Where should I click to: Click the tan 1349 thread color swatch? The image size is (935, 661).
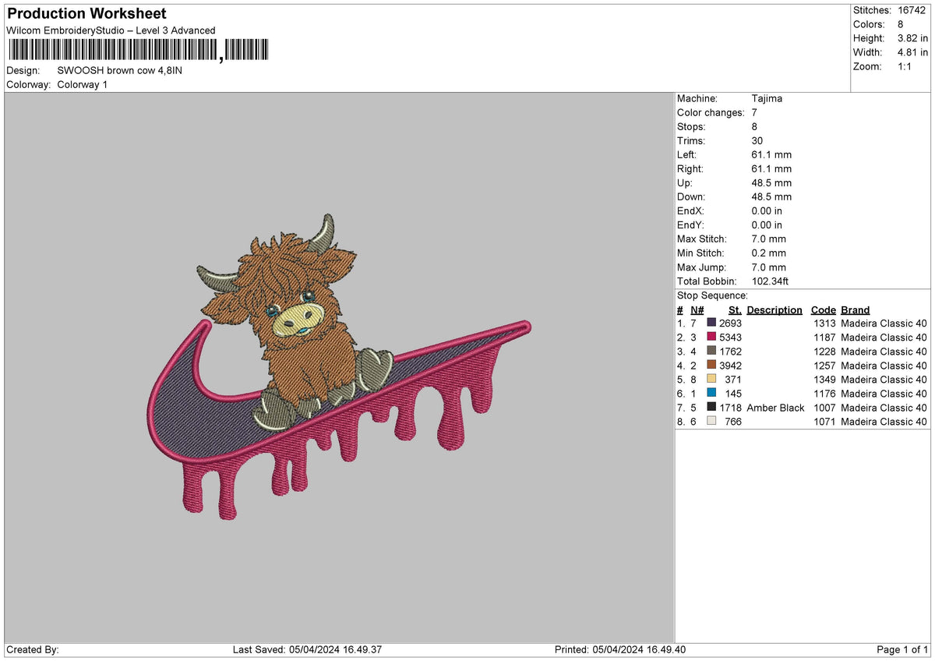tap(711, 380)
